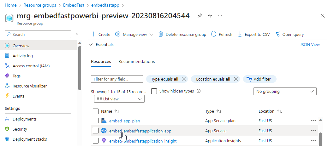Favorite the resource group with star icon
328x146 pixels.
[x=210, y=16]
